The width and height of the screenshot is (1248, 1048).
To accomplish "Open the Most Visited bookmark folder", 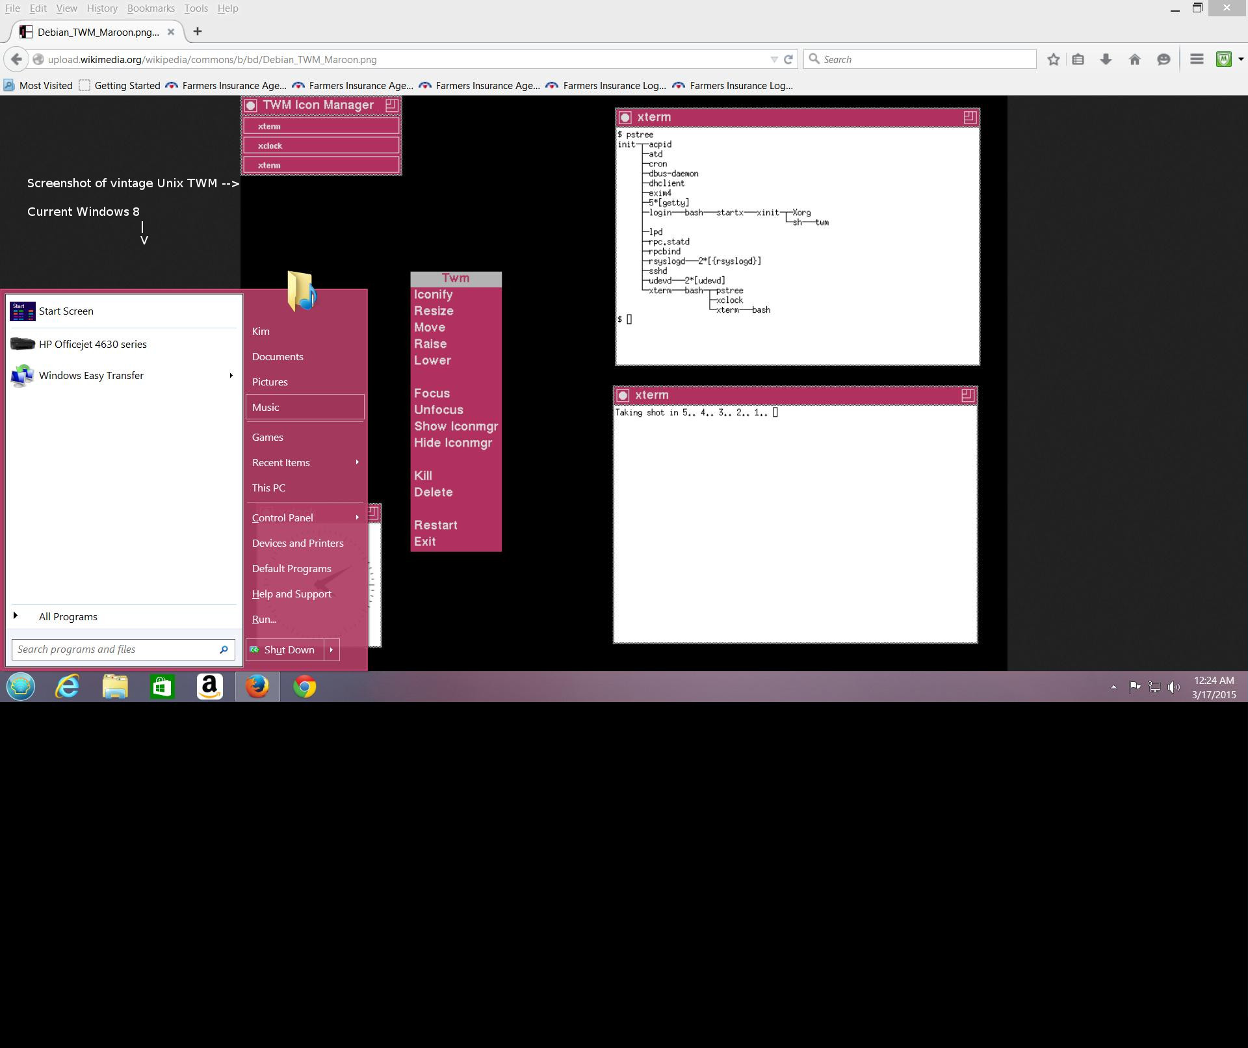I will (x=38, y=85).
